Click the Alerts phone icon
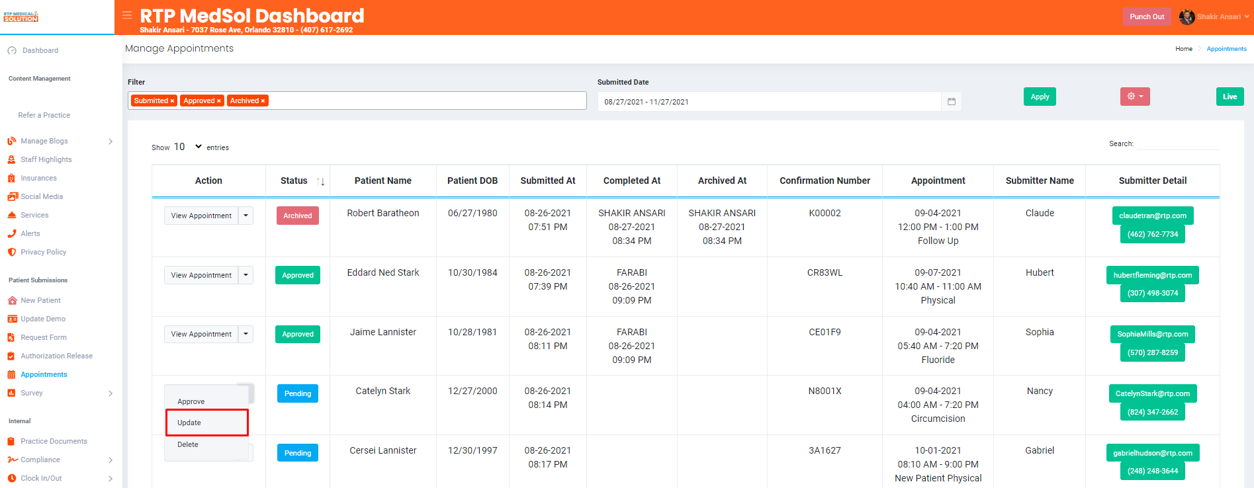1254x488 pixels. 12,233
